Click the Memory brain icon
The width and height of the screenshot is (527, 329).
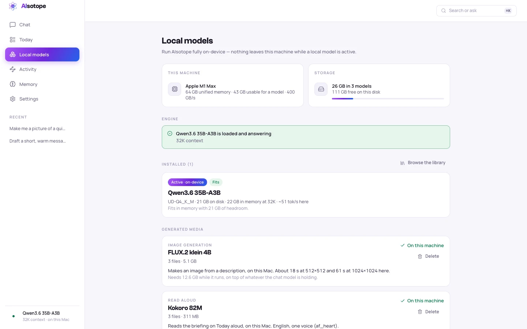12,84
